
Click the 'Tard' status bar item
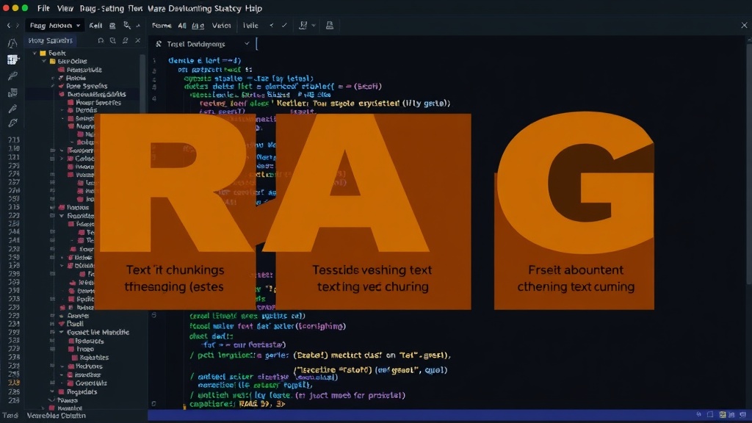tap(10, 416)
